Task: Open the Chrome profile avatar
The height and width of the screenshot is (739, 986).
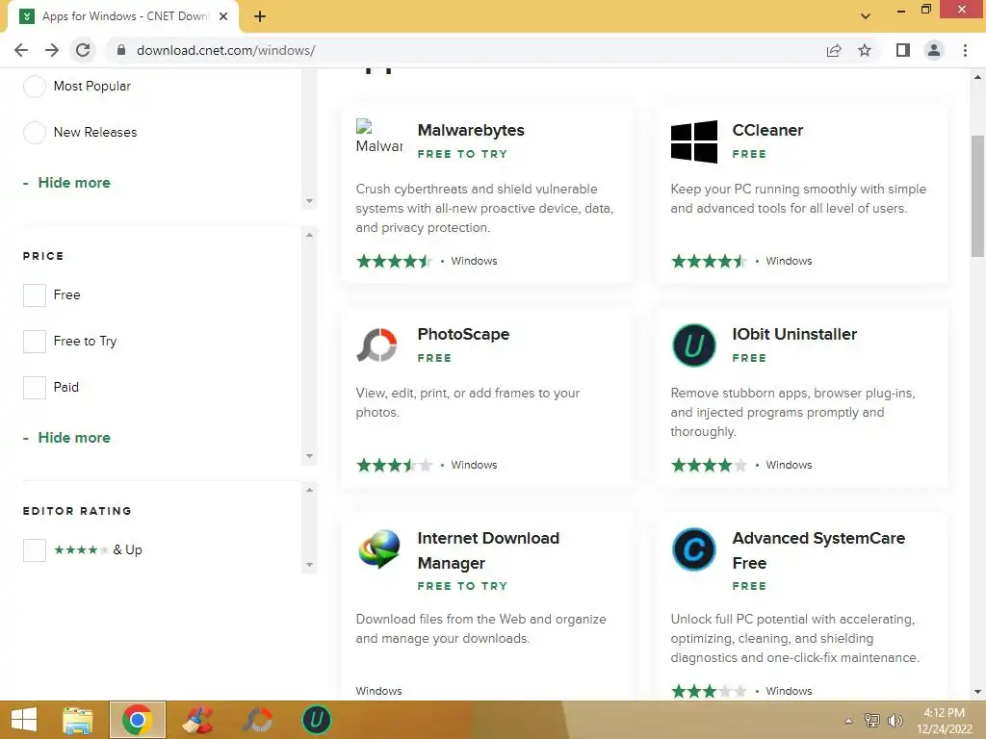Action: click(934, 50)
